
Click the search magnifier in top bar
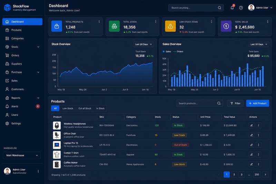[x=219, y=8]
